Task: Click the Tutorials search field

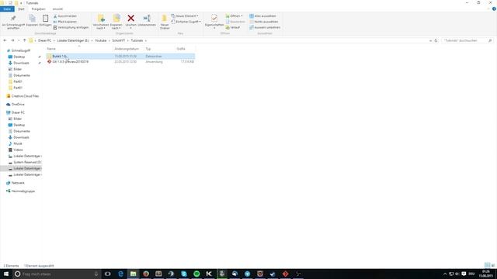Action: pyautogui.click(x=467, y=40)
